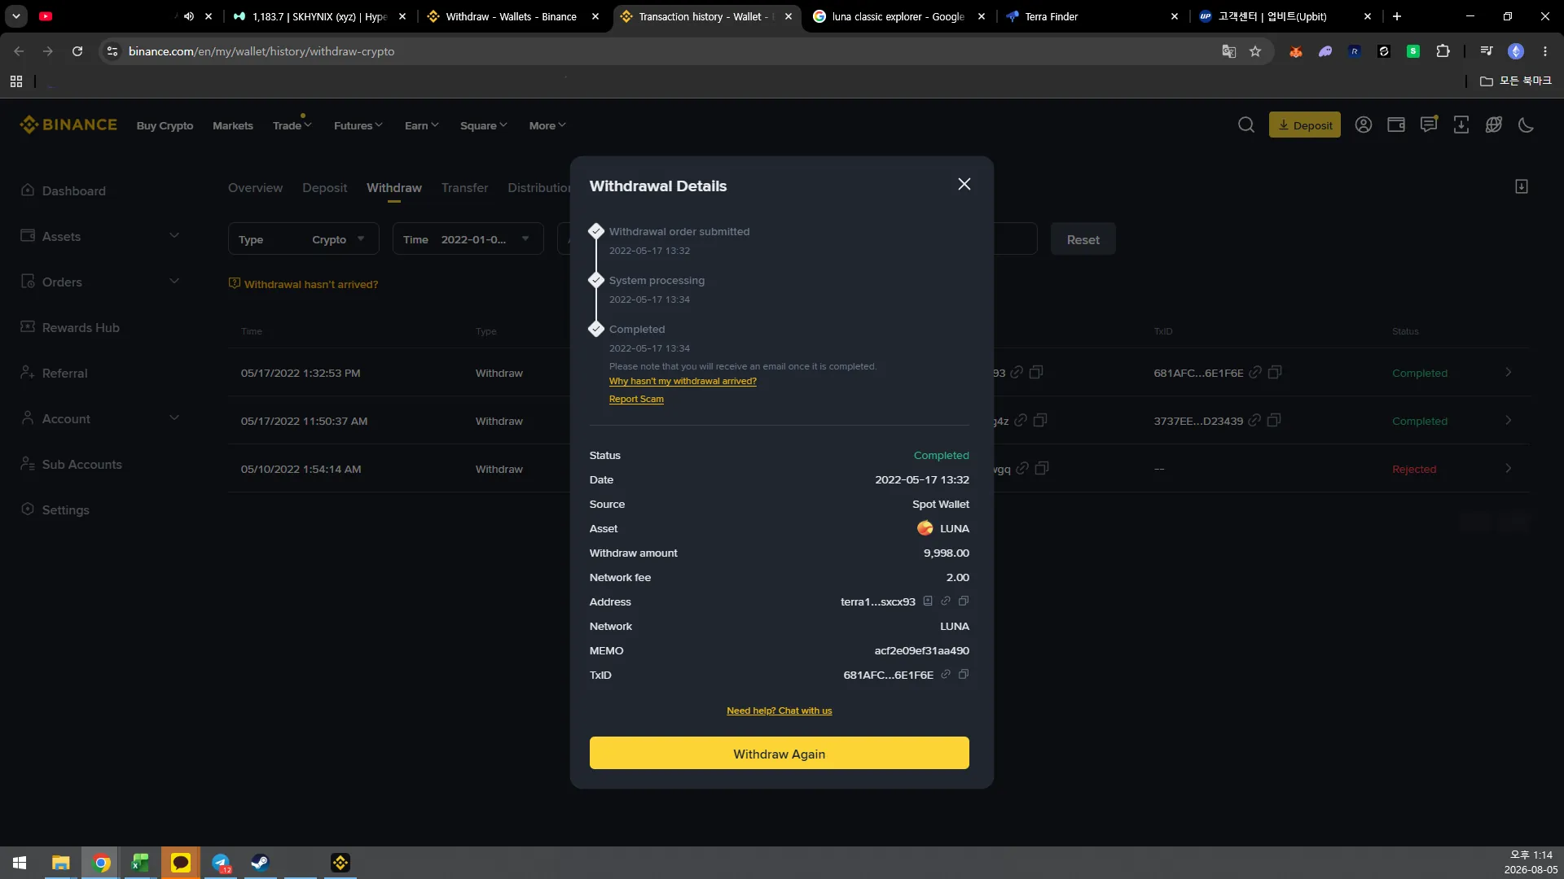Open Steam from the Windows taskbar
Image resolution: width=1564 pixels, height=879 pixels.
point(260,863)
